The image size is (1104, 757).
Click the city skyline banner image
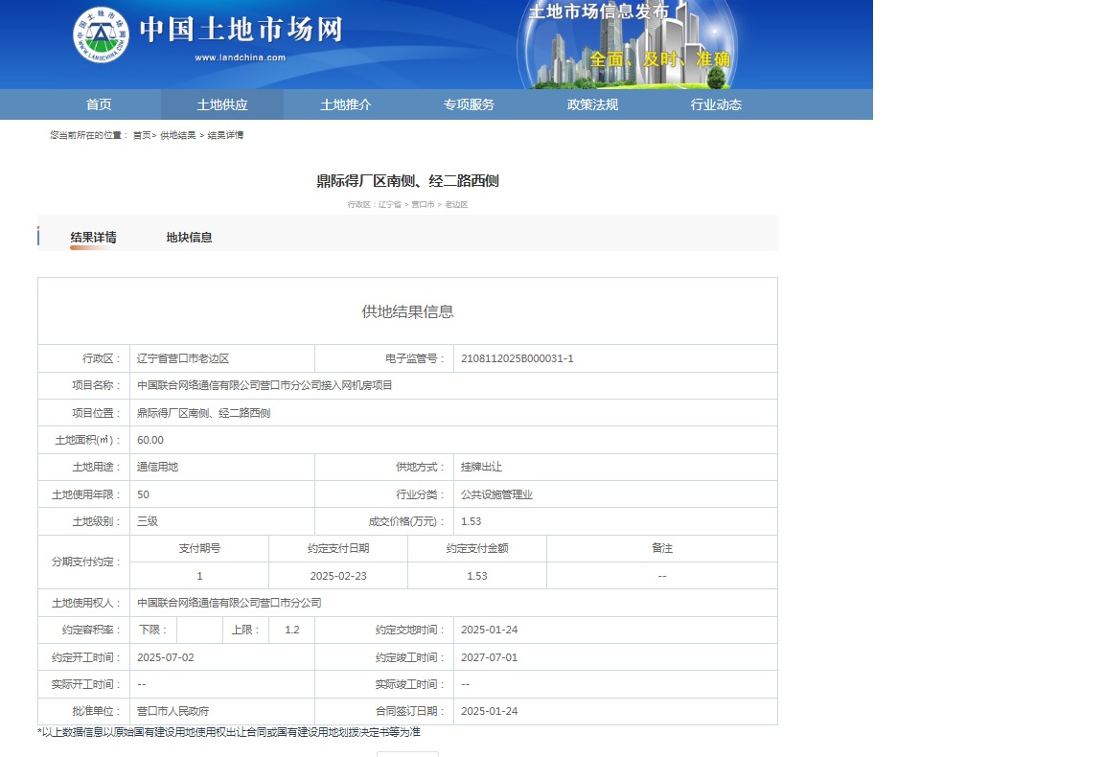(628, 44)
